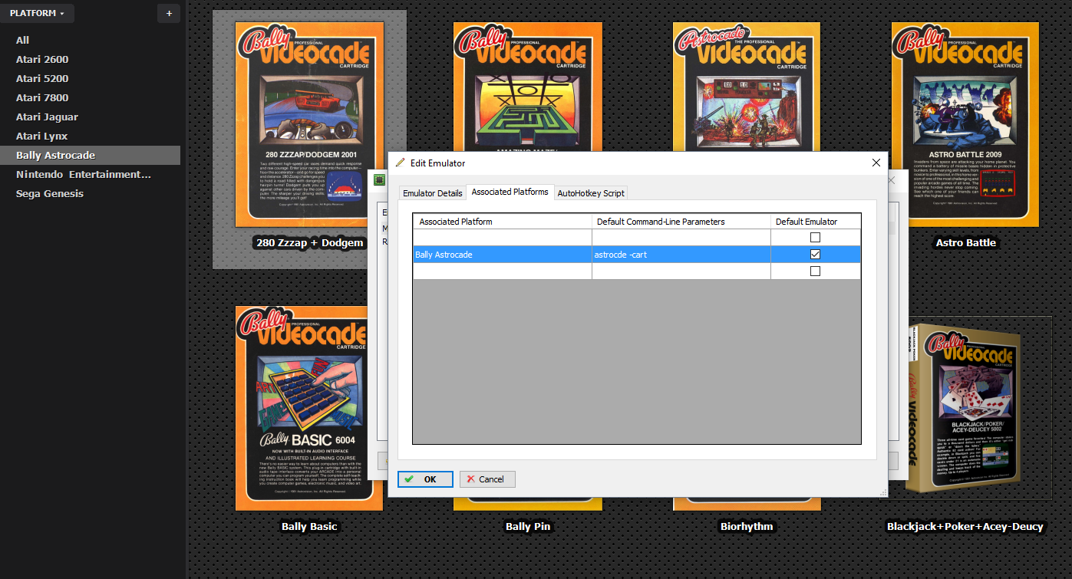Screen dimensions: 1072x579
Task: Click the Bally Astrocade platform cell
Action: click(503, 255)
